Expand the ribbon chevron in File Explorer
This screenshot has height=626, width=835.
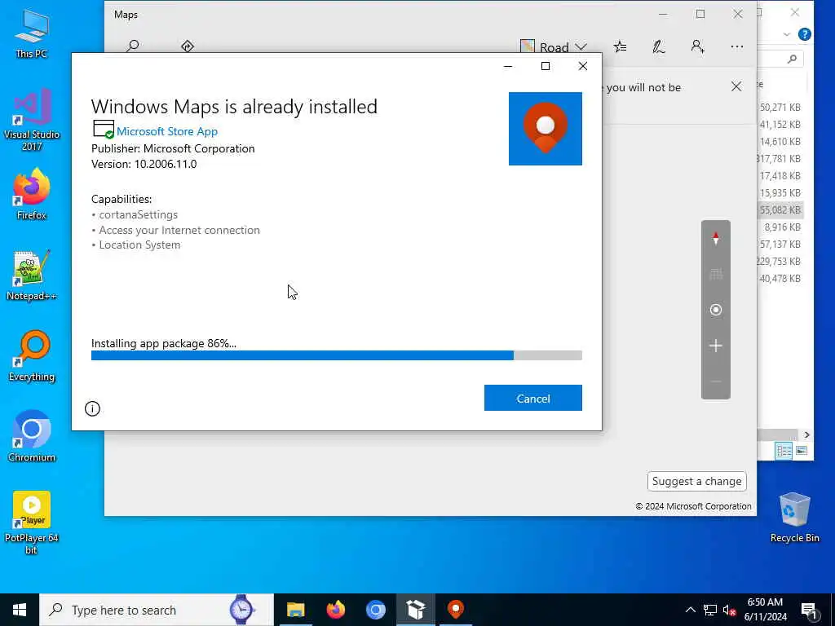point(787,34)
